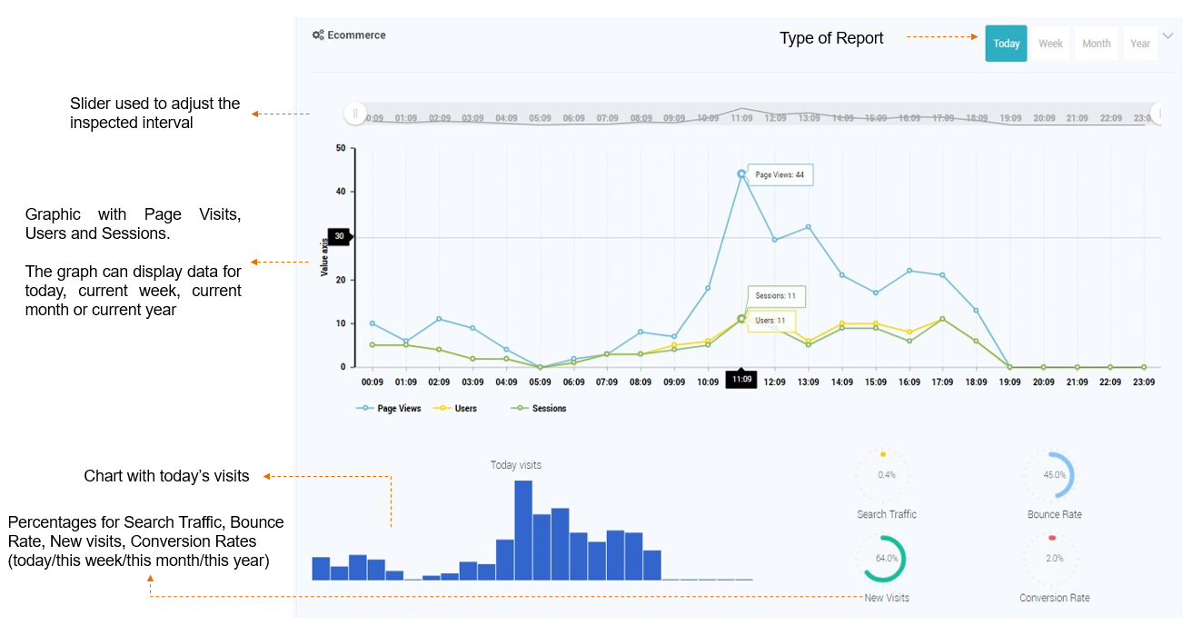1192x625 pixels.
Task: Toggle the Users legend series
Action: [x=455, y=409]
